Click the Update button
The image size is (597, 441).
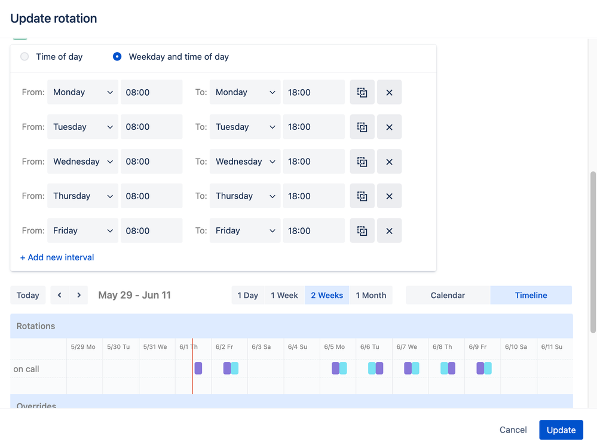coord(561,430)
